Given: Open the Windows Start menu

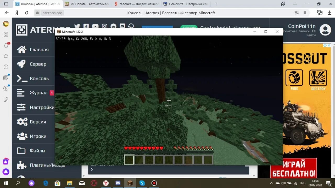Looking at the screenshot, I should 5,183.
